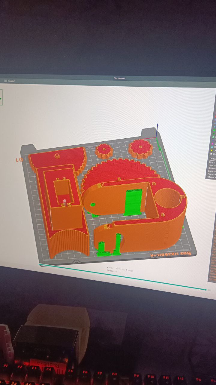Click the project icon beside Проект
The width and height of the screenshot is (216, 385).
[5, 81]
